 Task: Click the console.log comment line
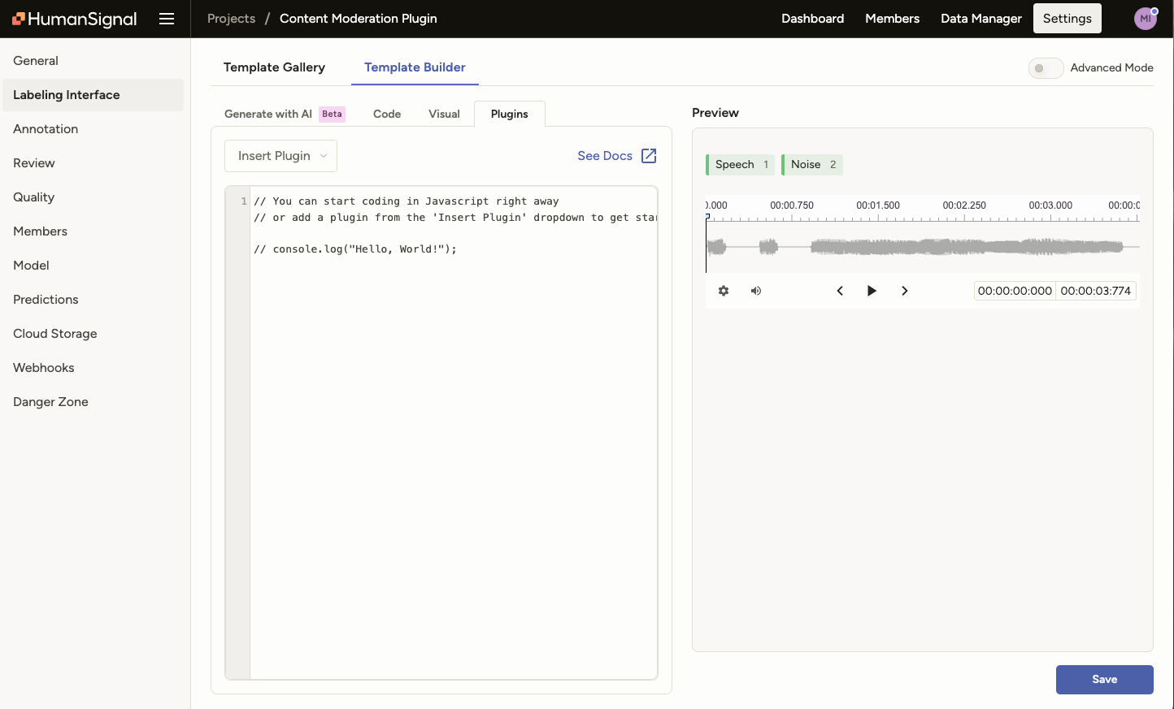355,249
